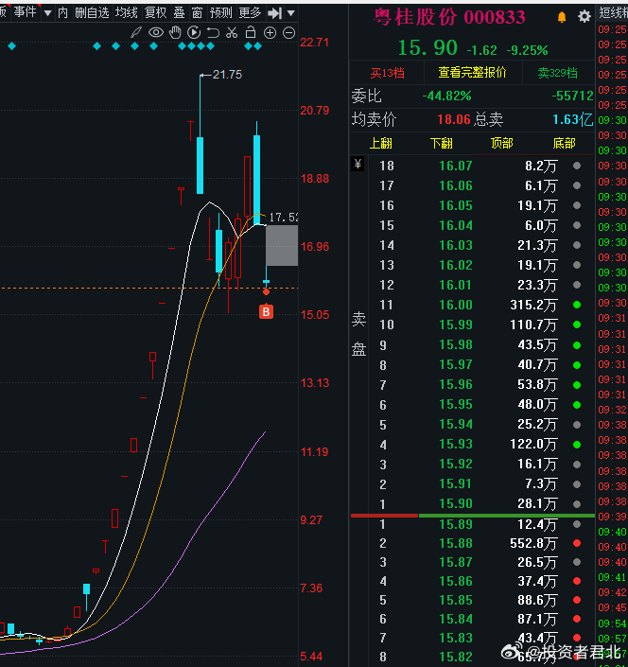Open the 复权 adjustment option
This screenshot has height=667, width=628.
coord(156,12)
